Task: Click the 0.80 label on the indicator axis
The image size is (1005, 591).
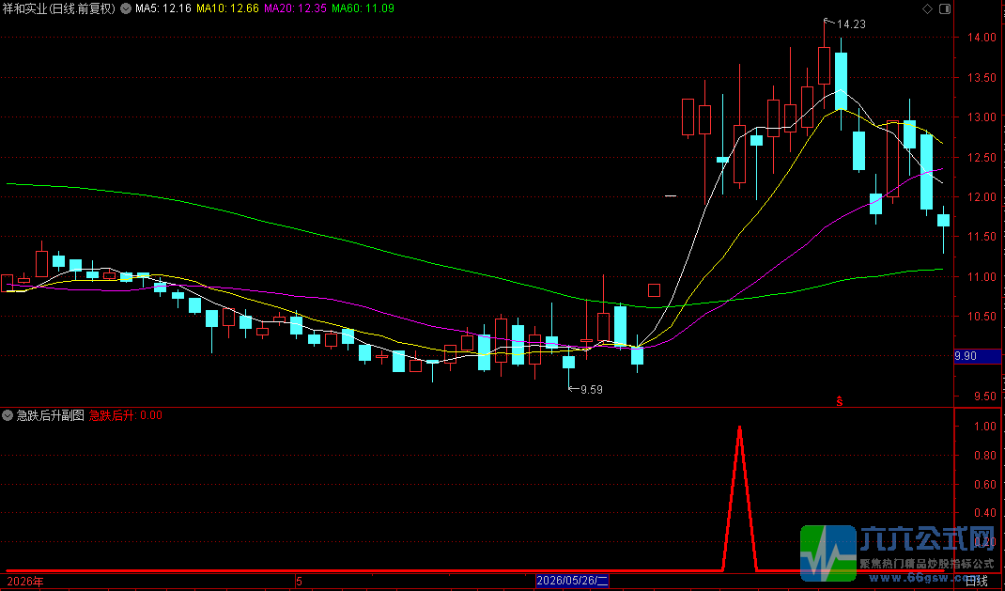Action: (x=985, y=456)
